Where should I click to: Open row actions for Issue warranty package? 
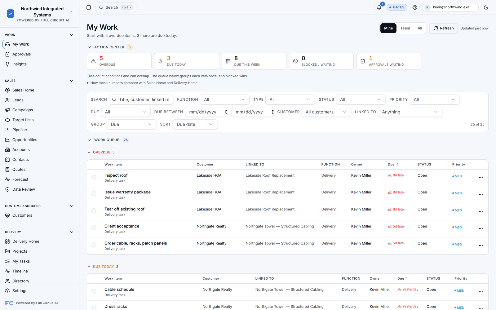[481, 194]
